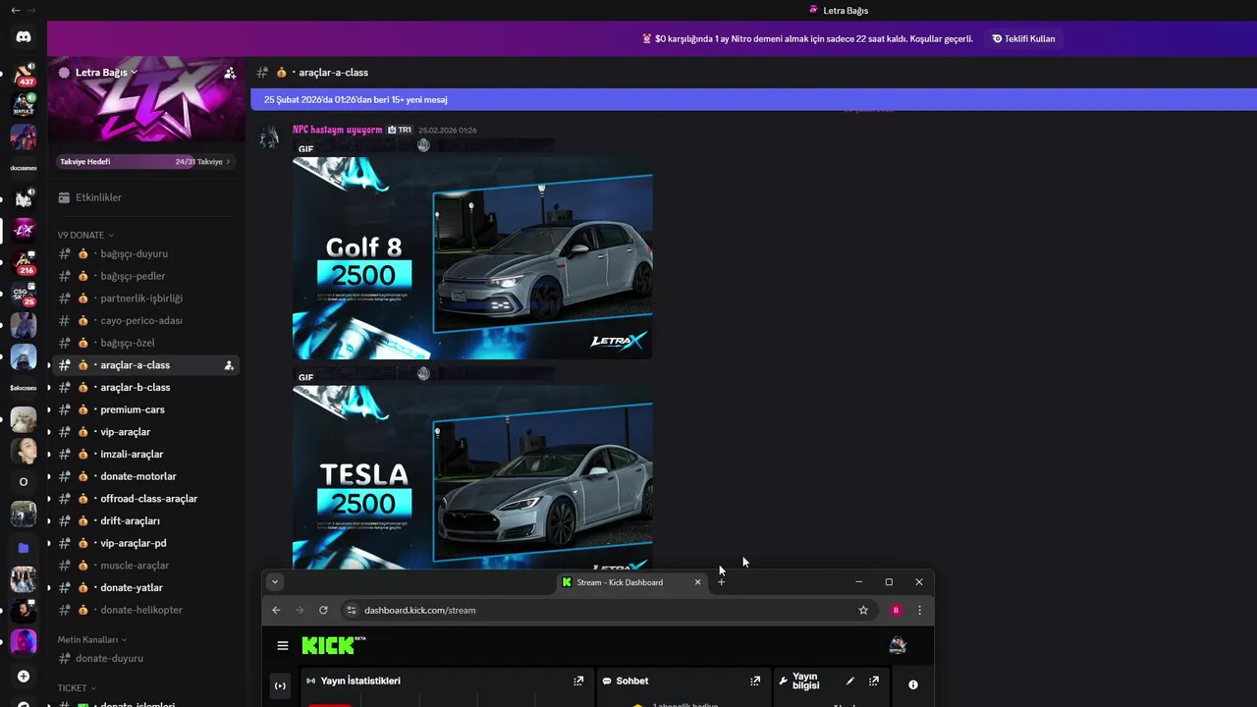Open the server folder icon in sidebar
Screen dimensions: 1257x707
click(24, 548)
